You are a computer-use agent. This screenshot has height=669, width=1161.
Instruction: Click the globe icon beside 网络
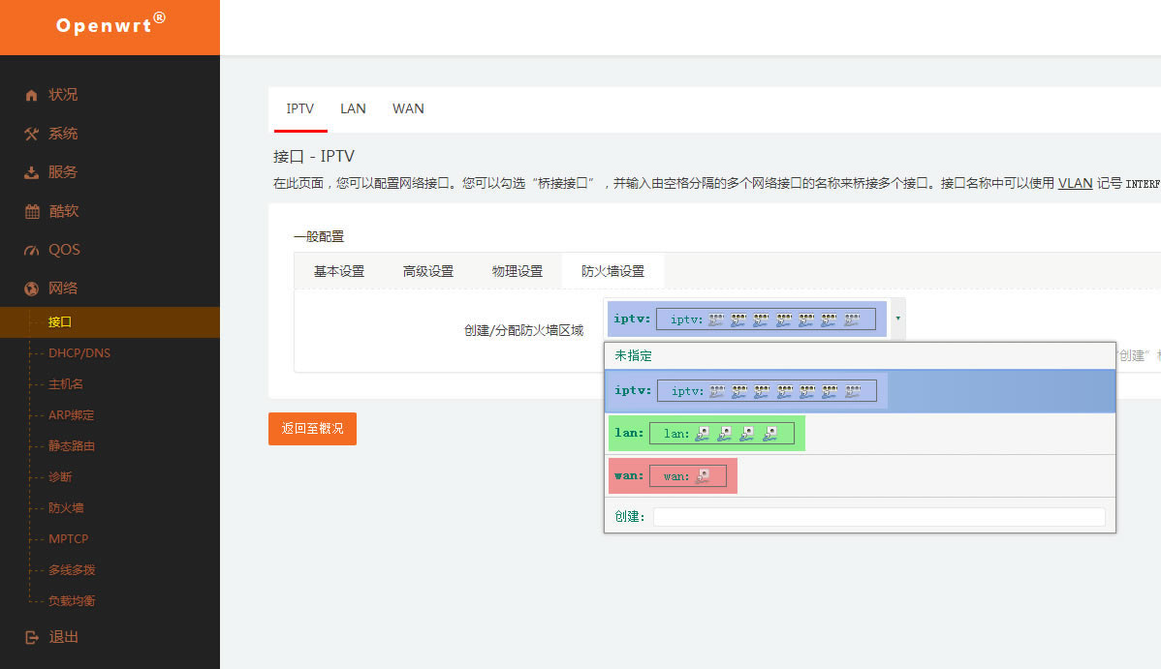32,289
